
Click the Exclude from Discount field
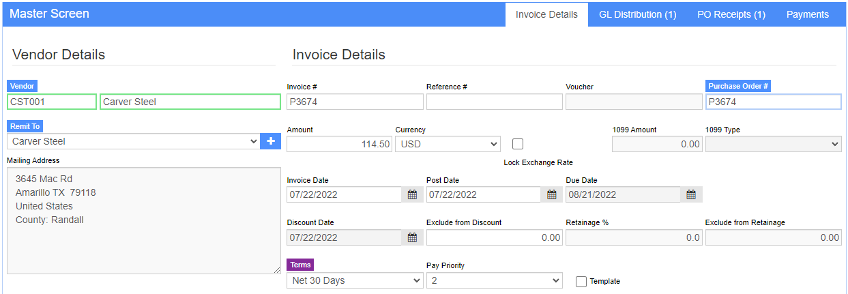495,237
